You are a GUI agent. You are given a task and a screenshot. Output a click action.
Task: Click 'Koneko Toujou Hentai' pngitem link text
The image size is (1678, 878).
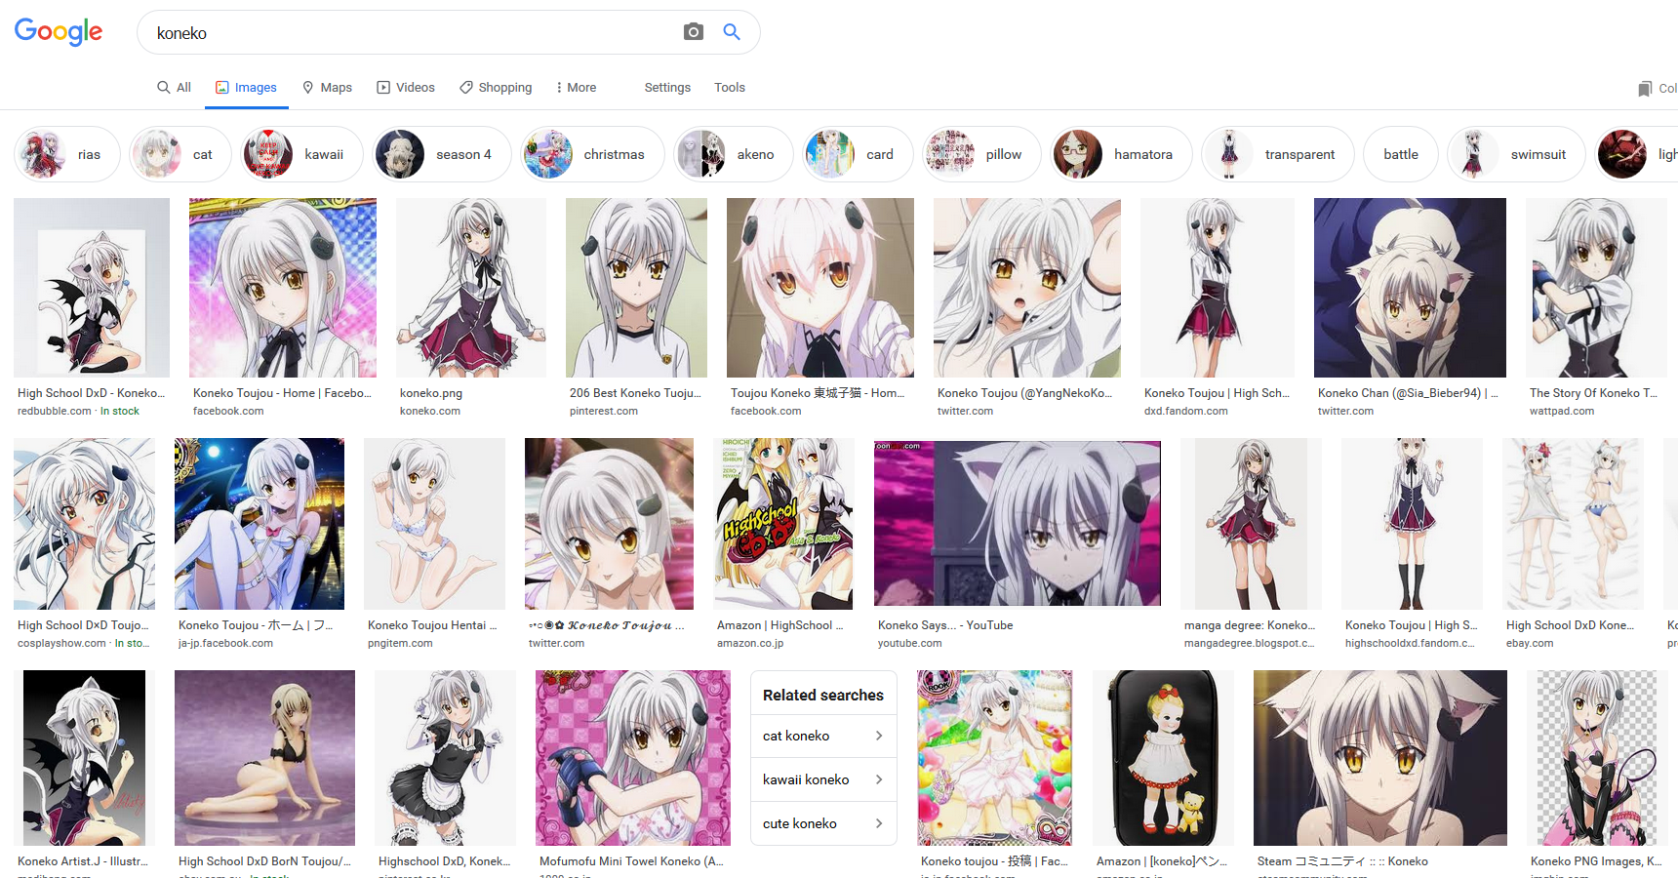pyautogui.click(x=432, y=625)
